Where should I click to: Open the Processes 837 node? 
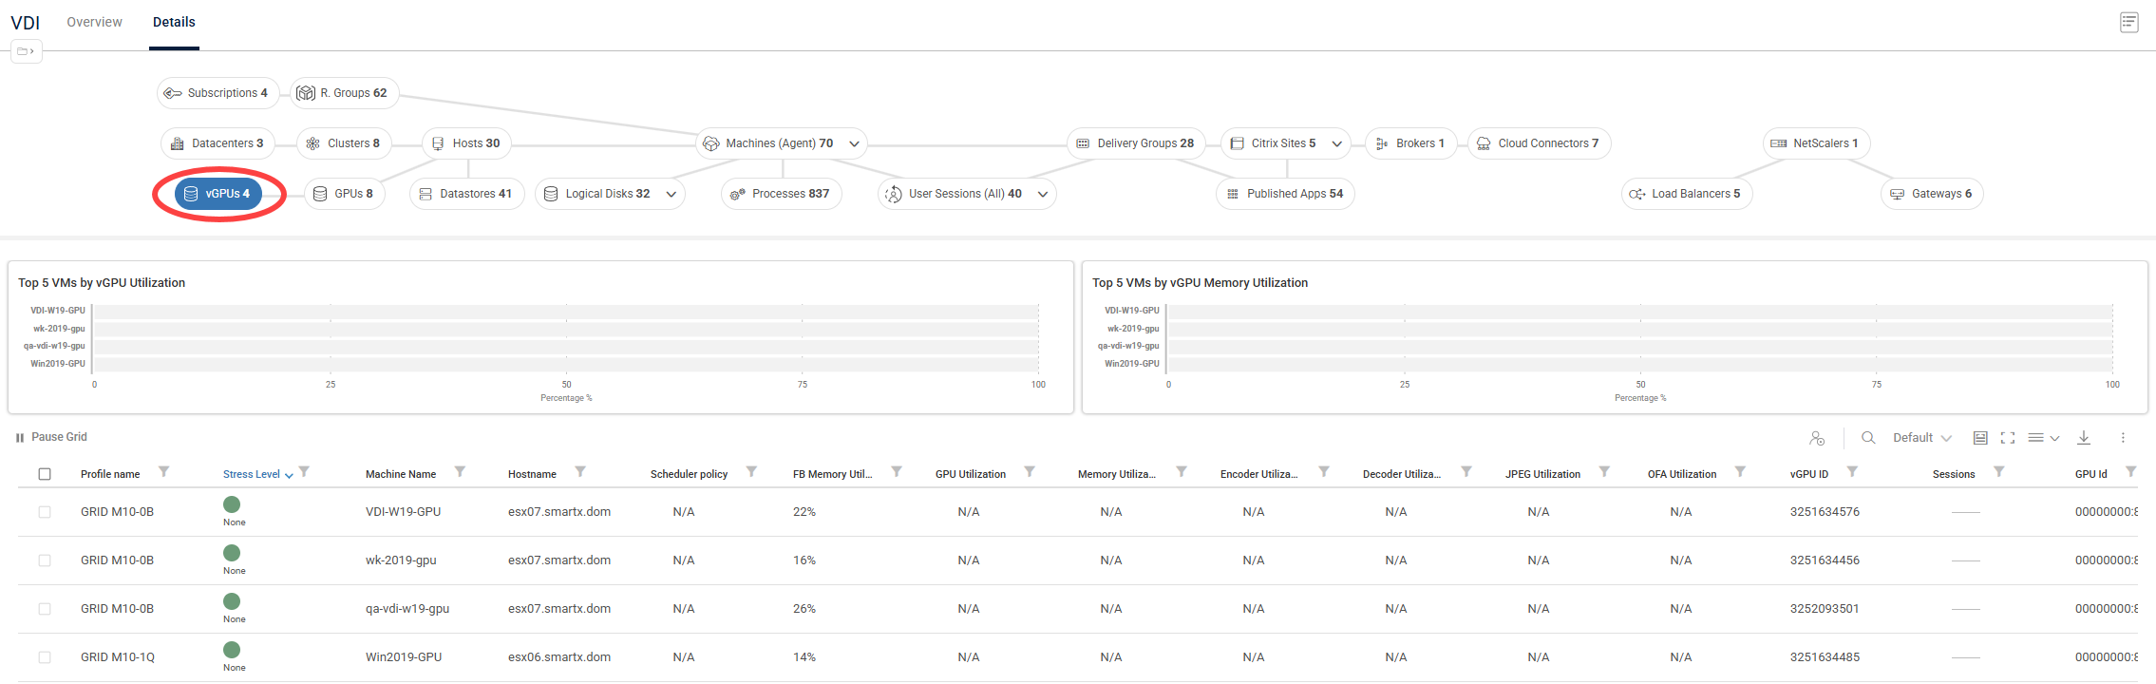(x=781, y=194)
